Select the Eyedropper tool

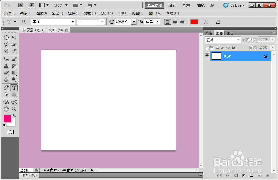tap(14, 51)
